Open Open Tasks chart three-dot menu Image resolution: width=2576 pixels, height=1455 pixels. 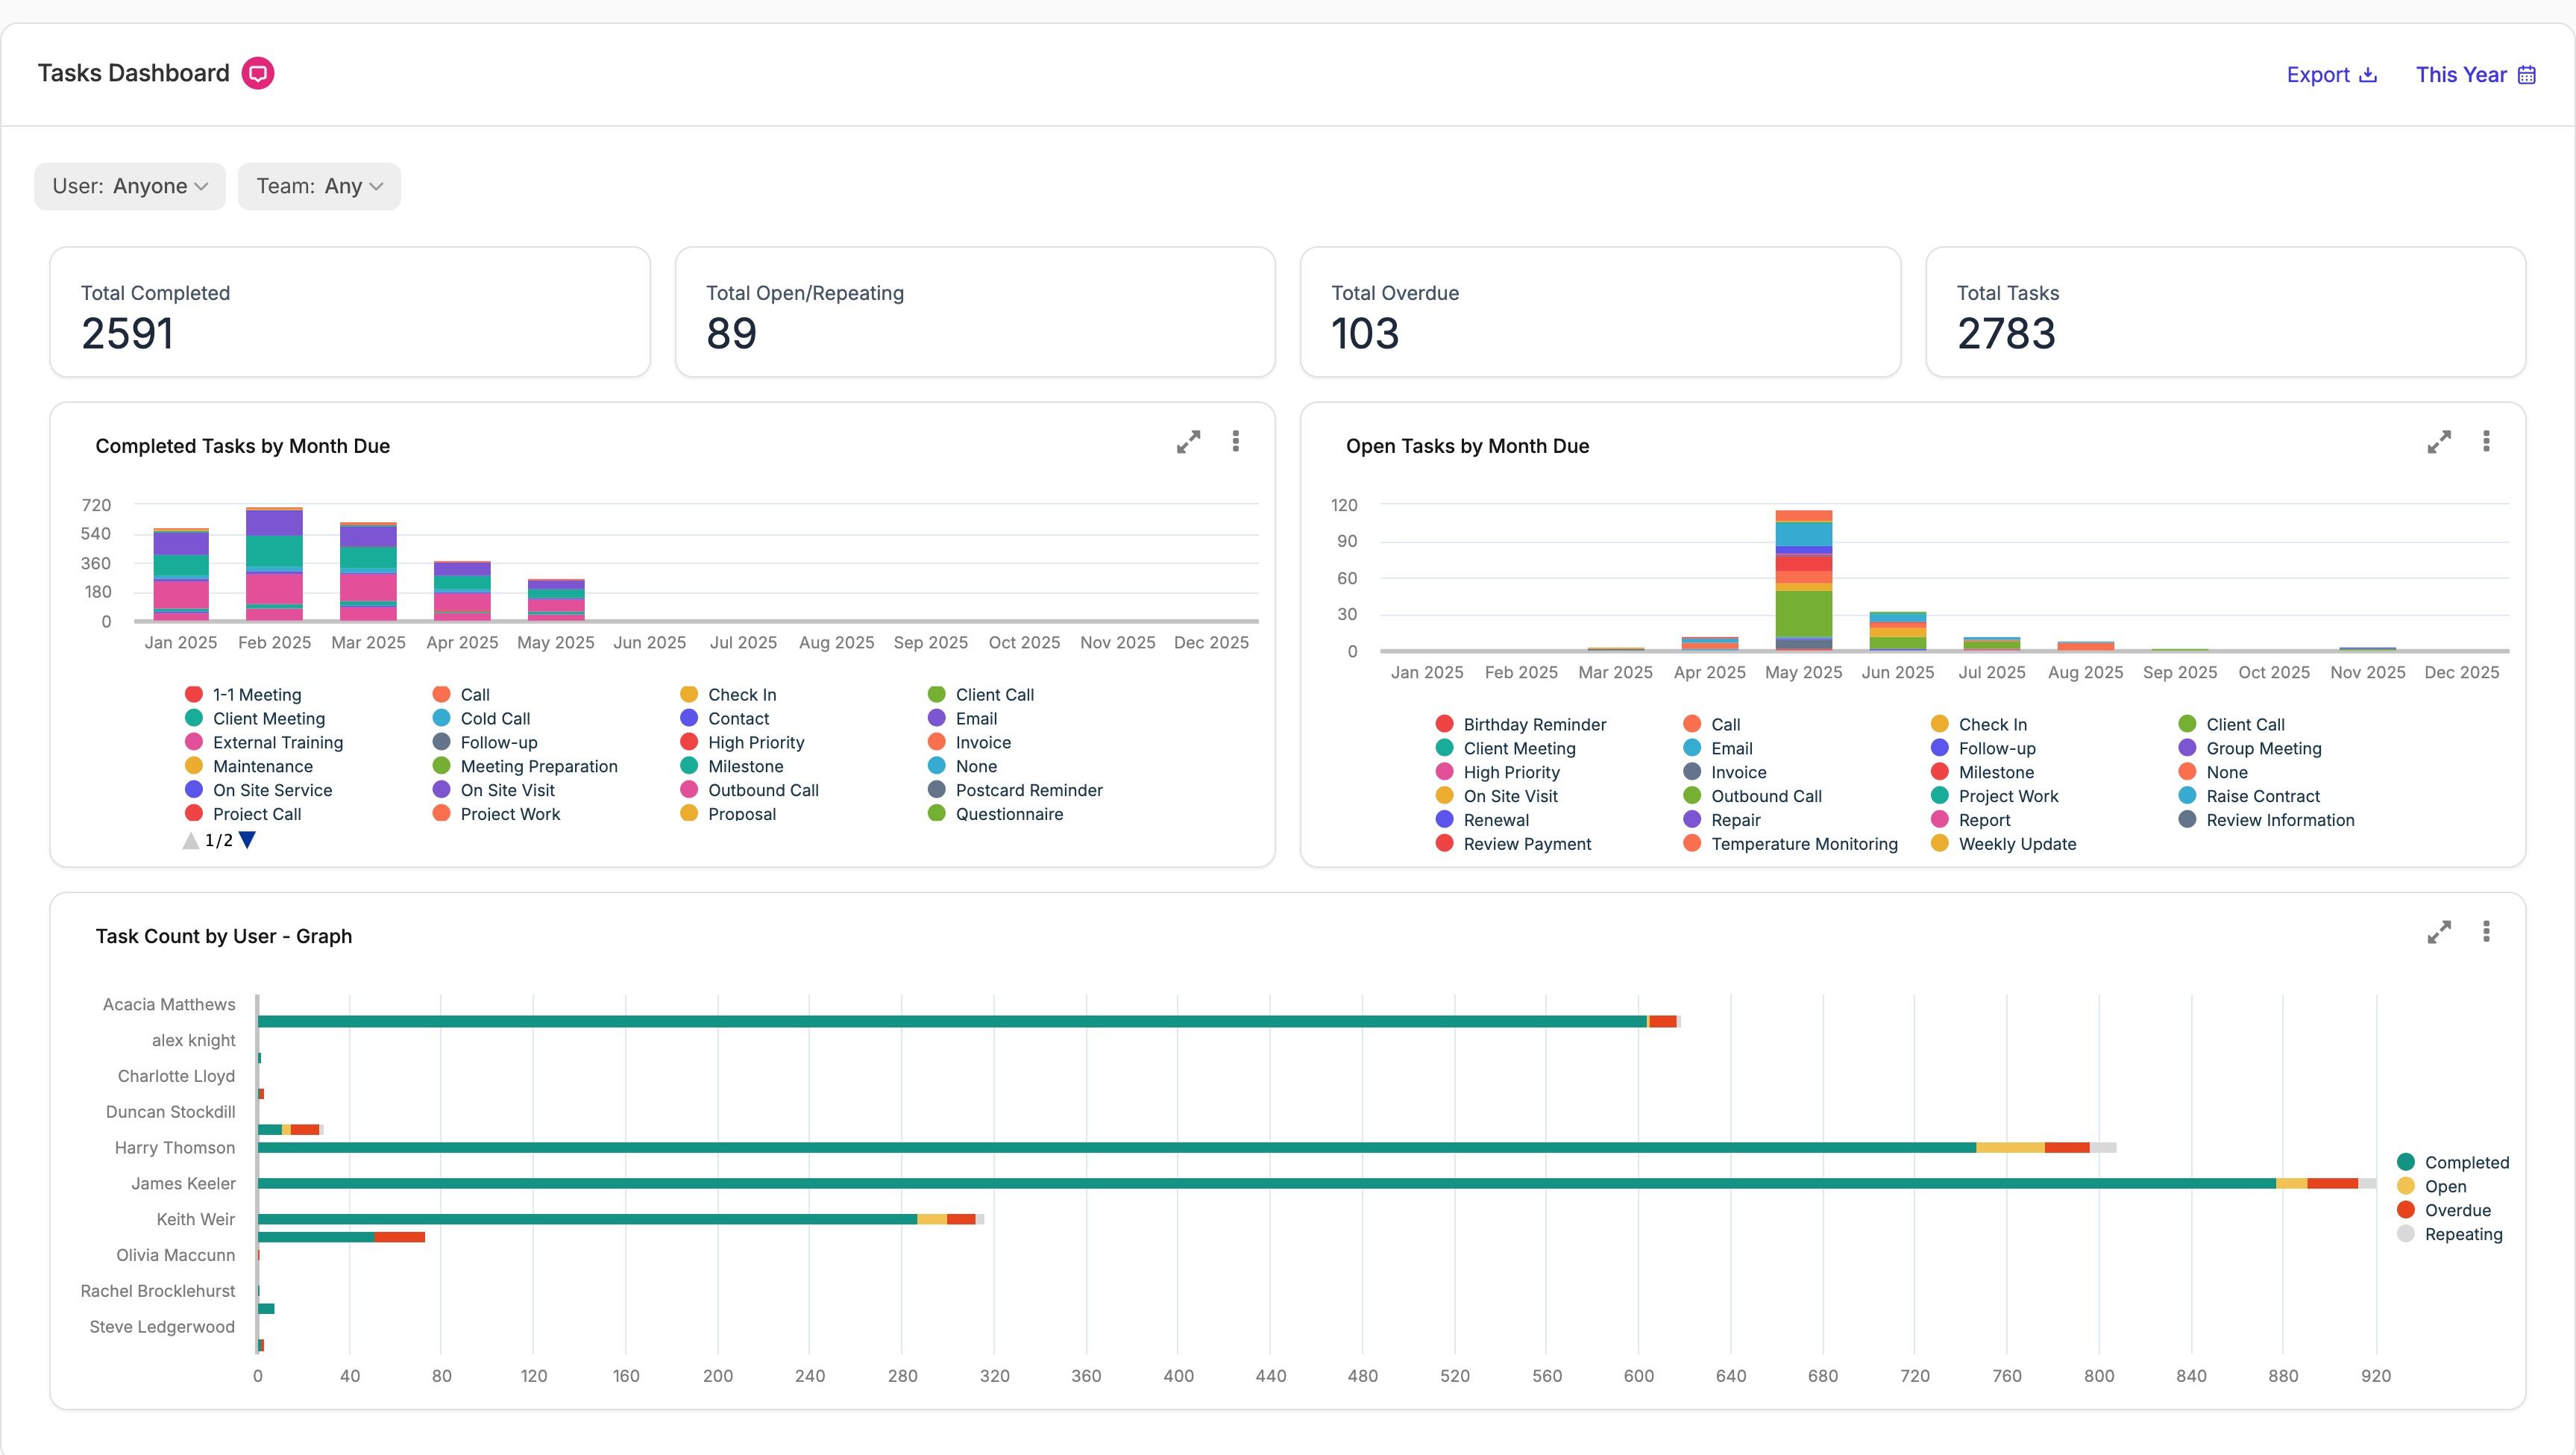tap(2486, 441)
